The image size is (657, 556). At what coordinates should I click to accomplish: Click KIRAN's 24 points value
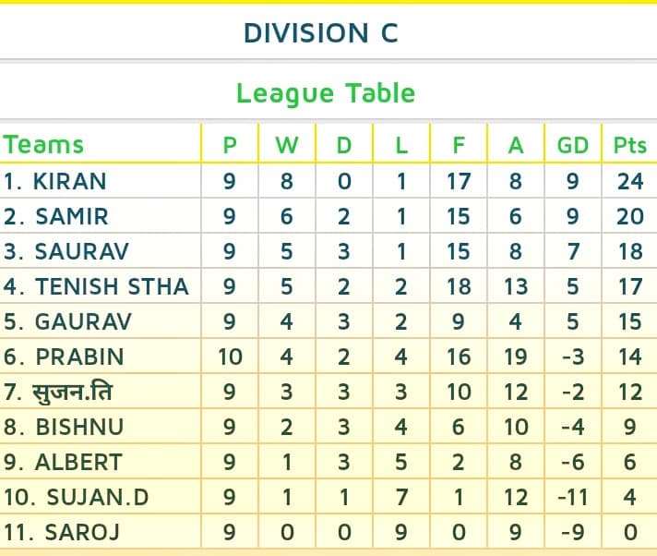[x=629, y=181]
